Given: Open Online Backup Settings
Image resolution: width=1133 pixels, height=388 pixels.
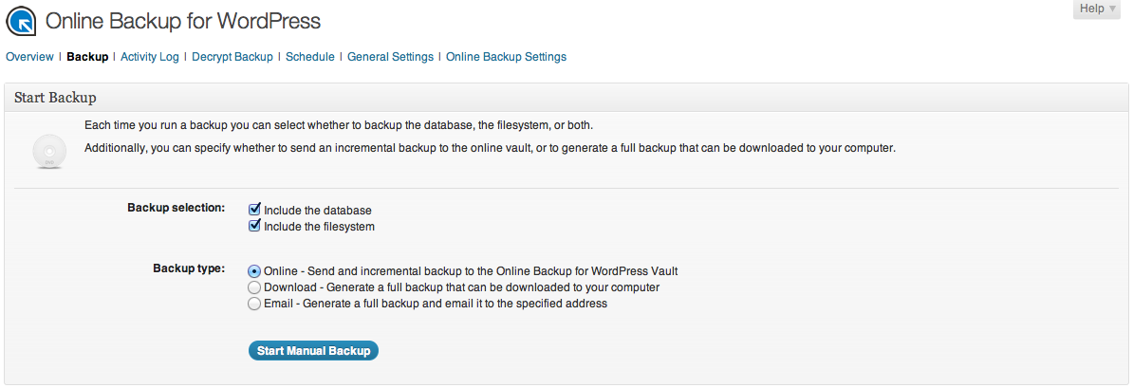Looking at the screenshot, I should (506, 57).
